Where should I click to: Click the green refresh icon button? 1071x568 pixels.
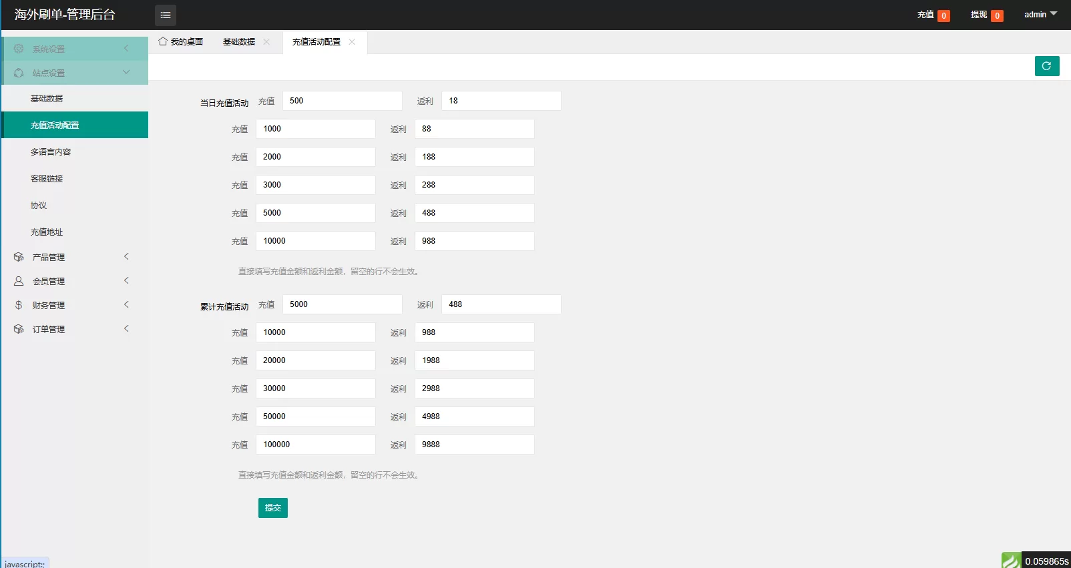[x=1047, y=66]
